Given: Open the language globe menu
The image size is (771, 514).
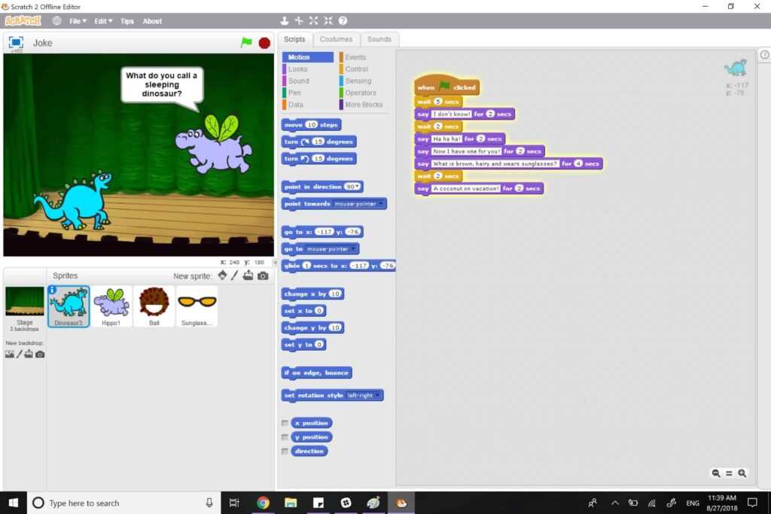Looking at the screenshot, I should (57, 20).
